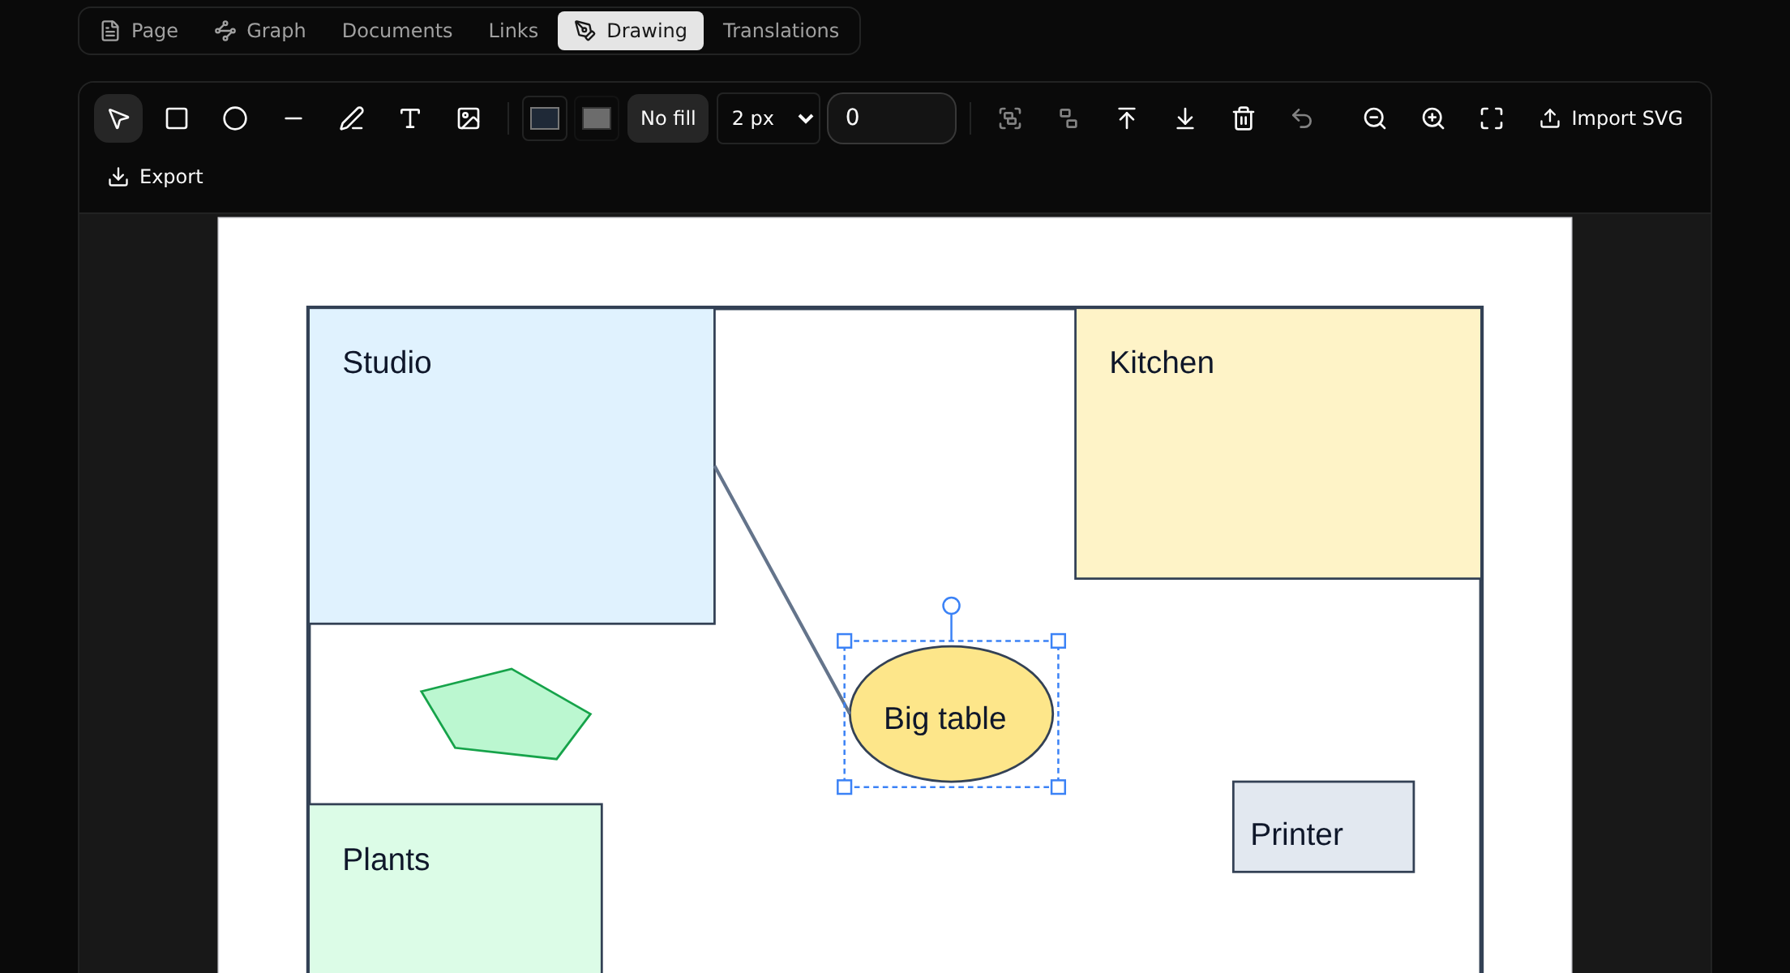Toggle the No fill option
Screen dimensions: 1790x973
[x=668, y=118]
